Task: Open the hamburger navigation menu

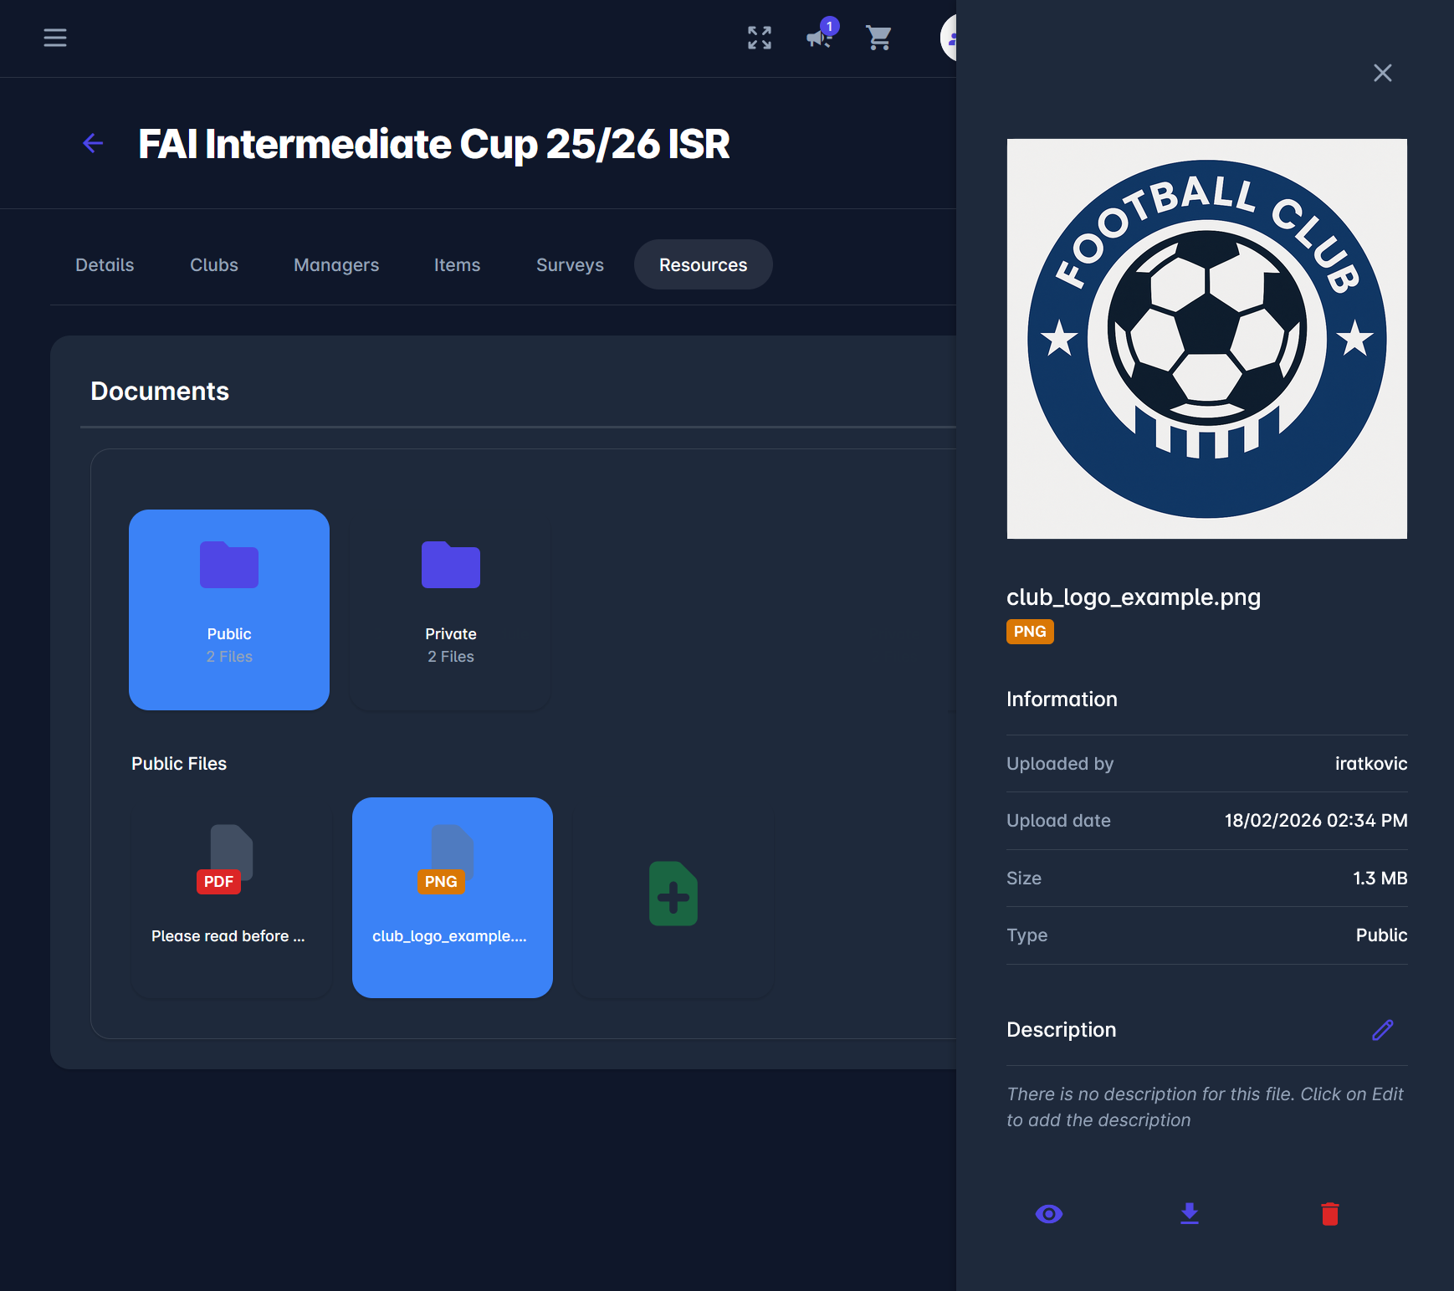Action: [x=55, y=38]
